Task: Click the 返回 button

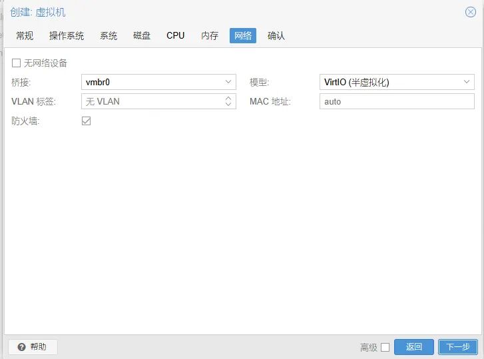Action: [414, 347]
